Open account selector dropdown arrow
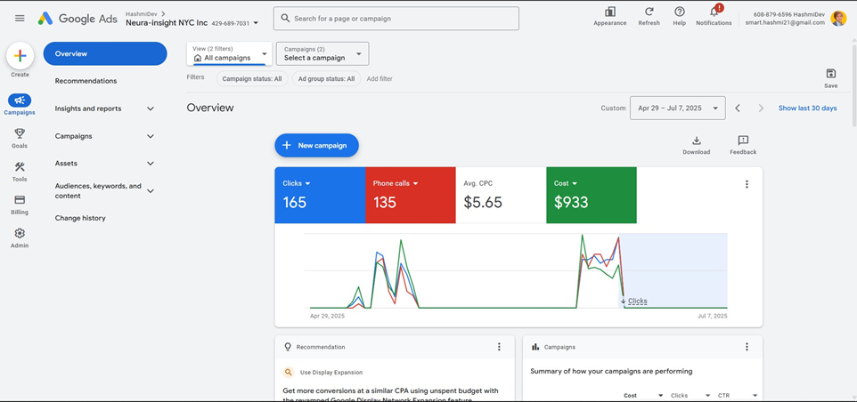The width and height of the screenshot is (857, 402). (x=257, y=23)
